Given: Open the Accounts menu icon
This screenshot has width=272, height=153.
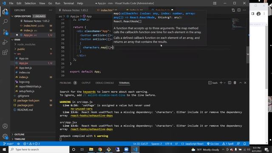Looking at the screenshot, I should point(5,126).
